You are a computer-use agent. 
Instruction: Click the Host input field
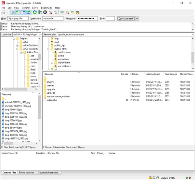18,19
